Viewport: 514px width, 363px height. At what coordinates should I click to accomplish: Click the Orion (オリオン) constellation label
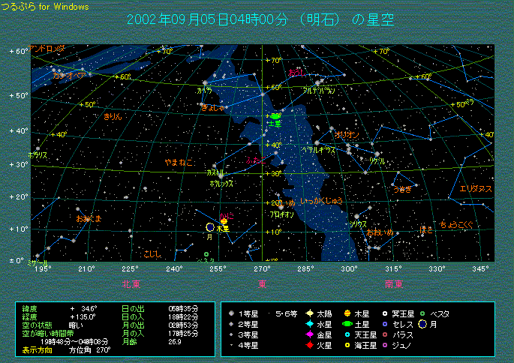coord(347,134)
